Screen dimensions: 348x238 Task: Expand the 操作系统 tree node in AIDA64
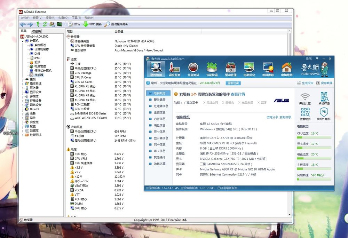(23, 84)
